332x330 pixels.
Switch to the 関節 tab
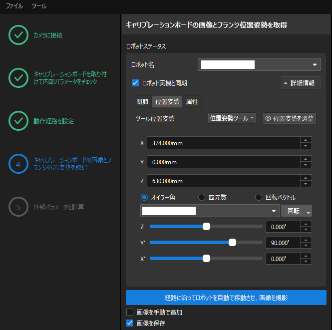pos(142,101)
